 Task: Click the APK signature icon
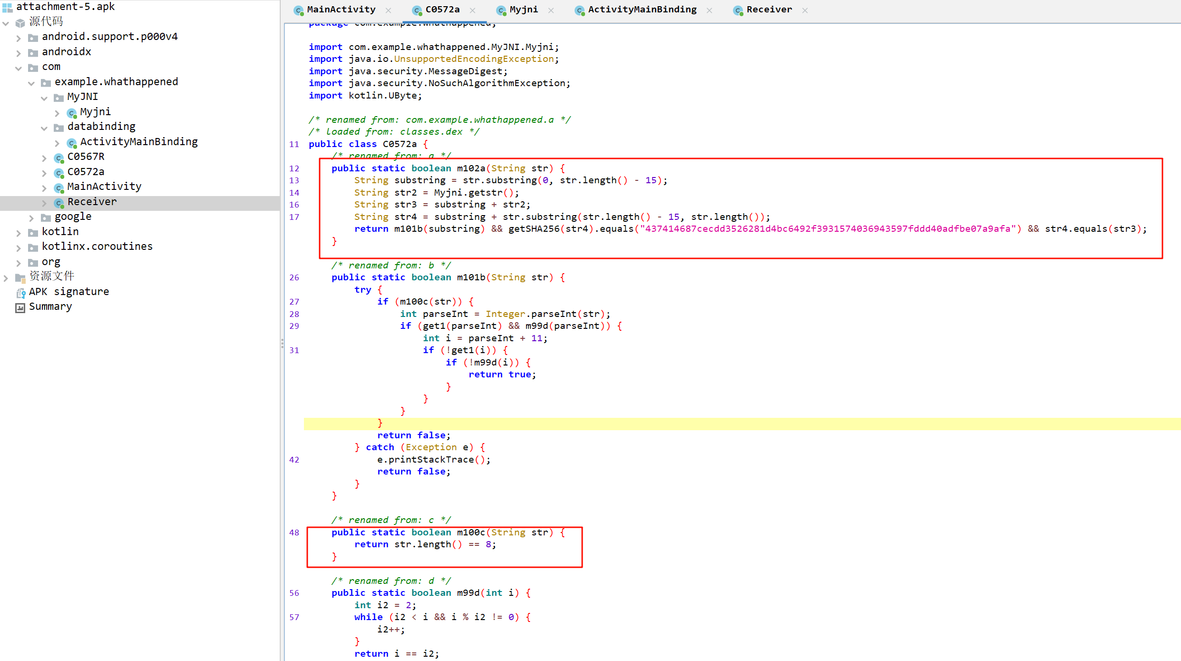20,292
